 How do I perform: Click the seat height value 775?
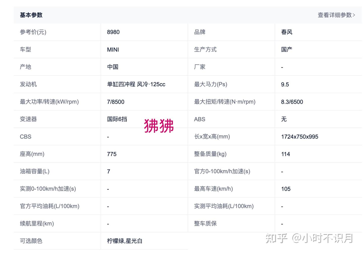112,154
